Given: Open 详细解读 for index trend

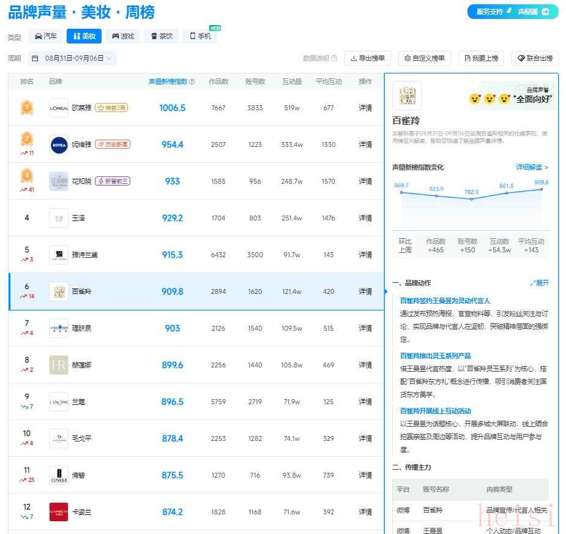Looking at the screenshot, I should 532,167.
